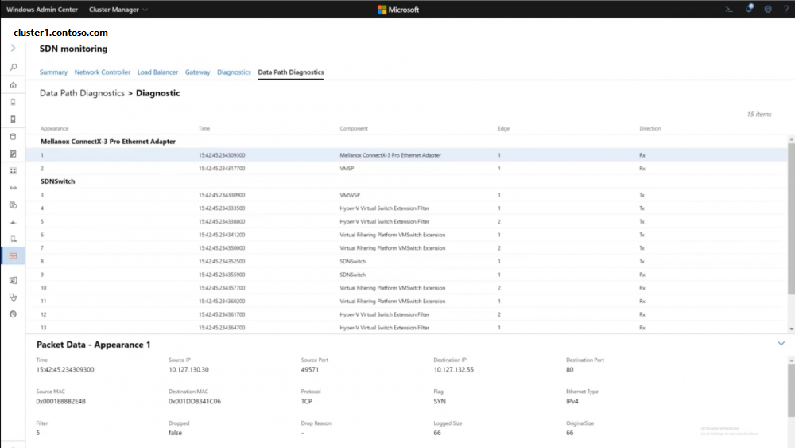Screen dimensions: 795x448
Task: Click cluster1.contoso.com connection name
Action: point(61,33)
